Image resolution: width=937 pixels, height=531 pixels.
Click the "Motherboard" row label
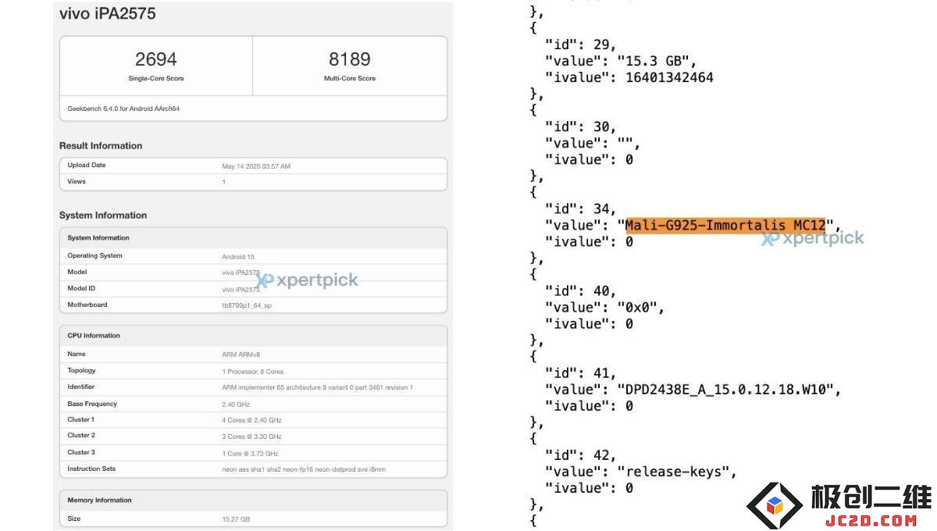tap(87, 305)
